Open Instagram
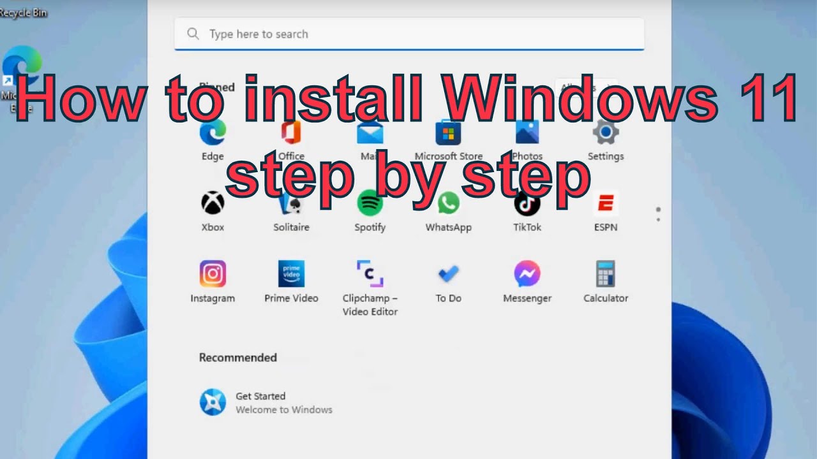The height and width of the screenshot is (459, 817). tap(213, 282)
